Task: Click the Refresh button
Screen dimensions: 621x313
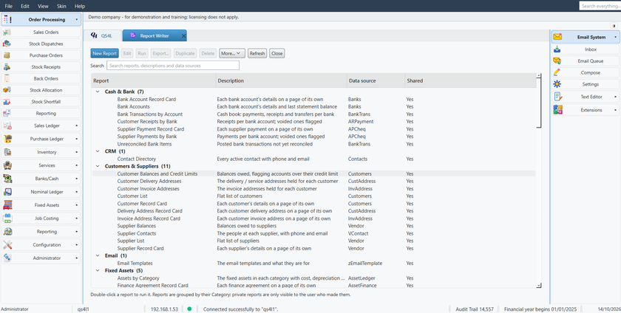Action: pyautogui.click(x=257, y=53)
